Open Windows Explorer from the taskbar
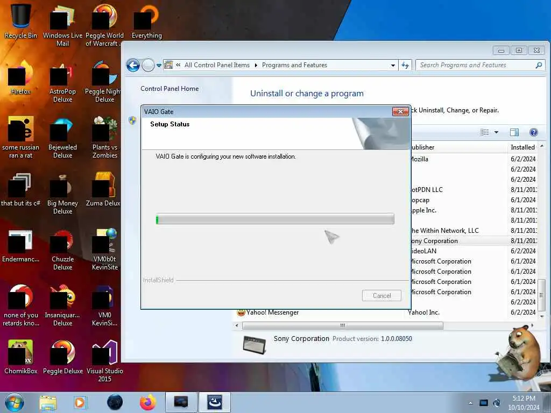Viewport: 551px width, 413px height. [48, 402]
